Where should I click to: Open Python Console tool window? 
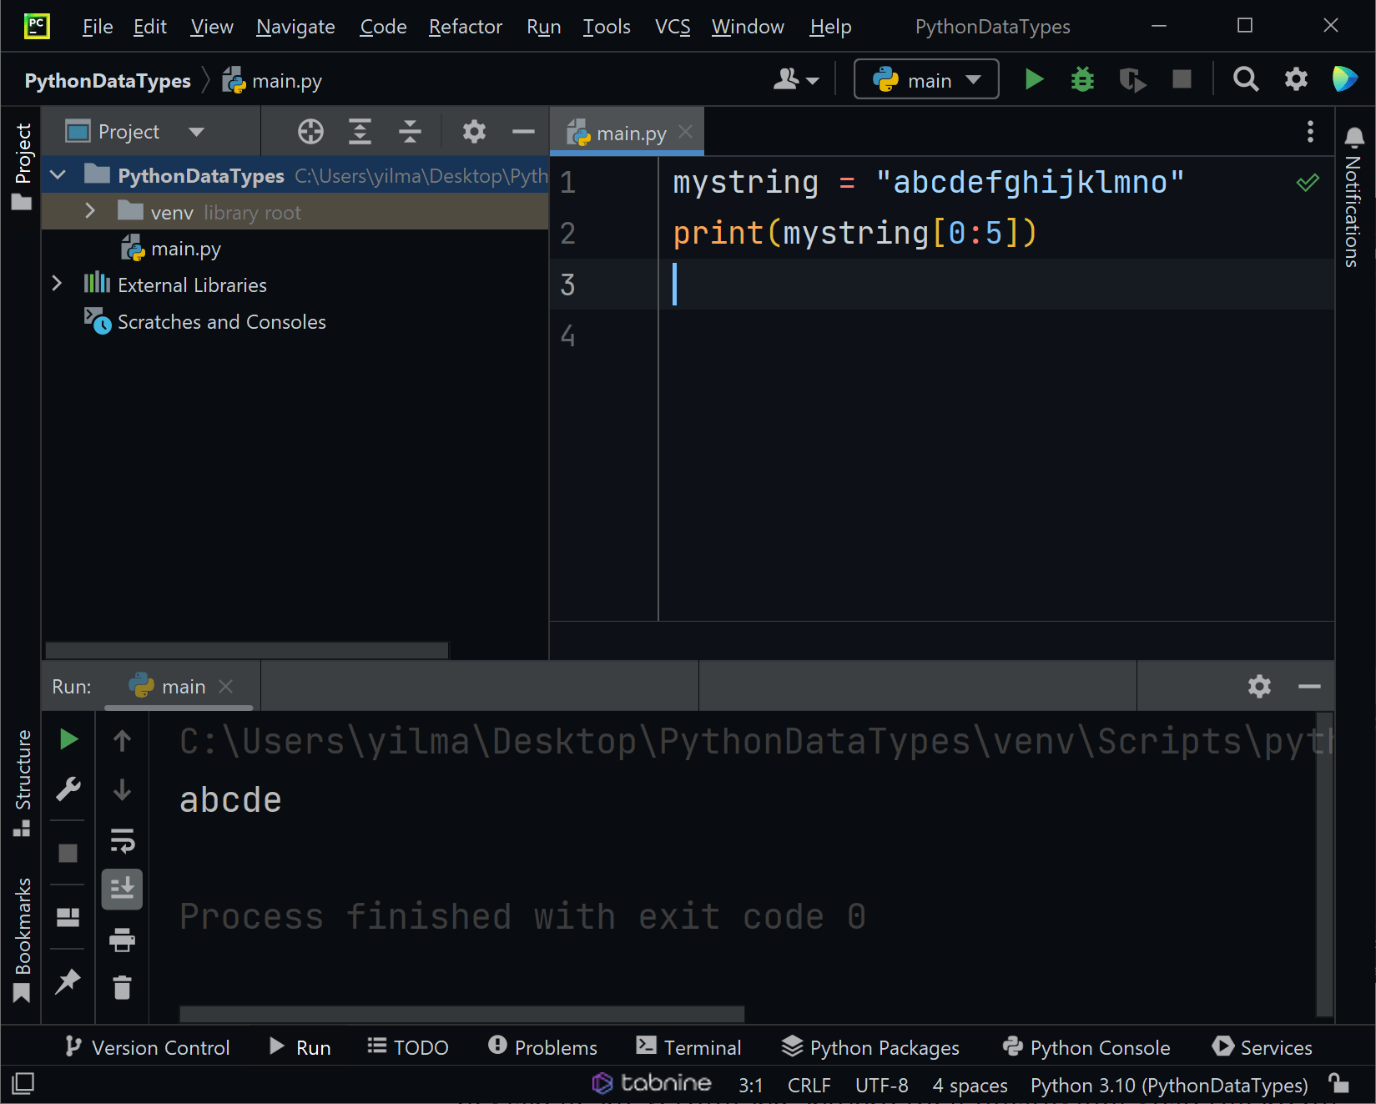pos(1086,1047)
